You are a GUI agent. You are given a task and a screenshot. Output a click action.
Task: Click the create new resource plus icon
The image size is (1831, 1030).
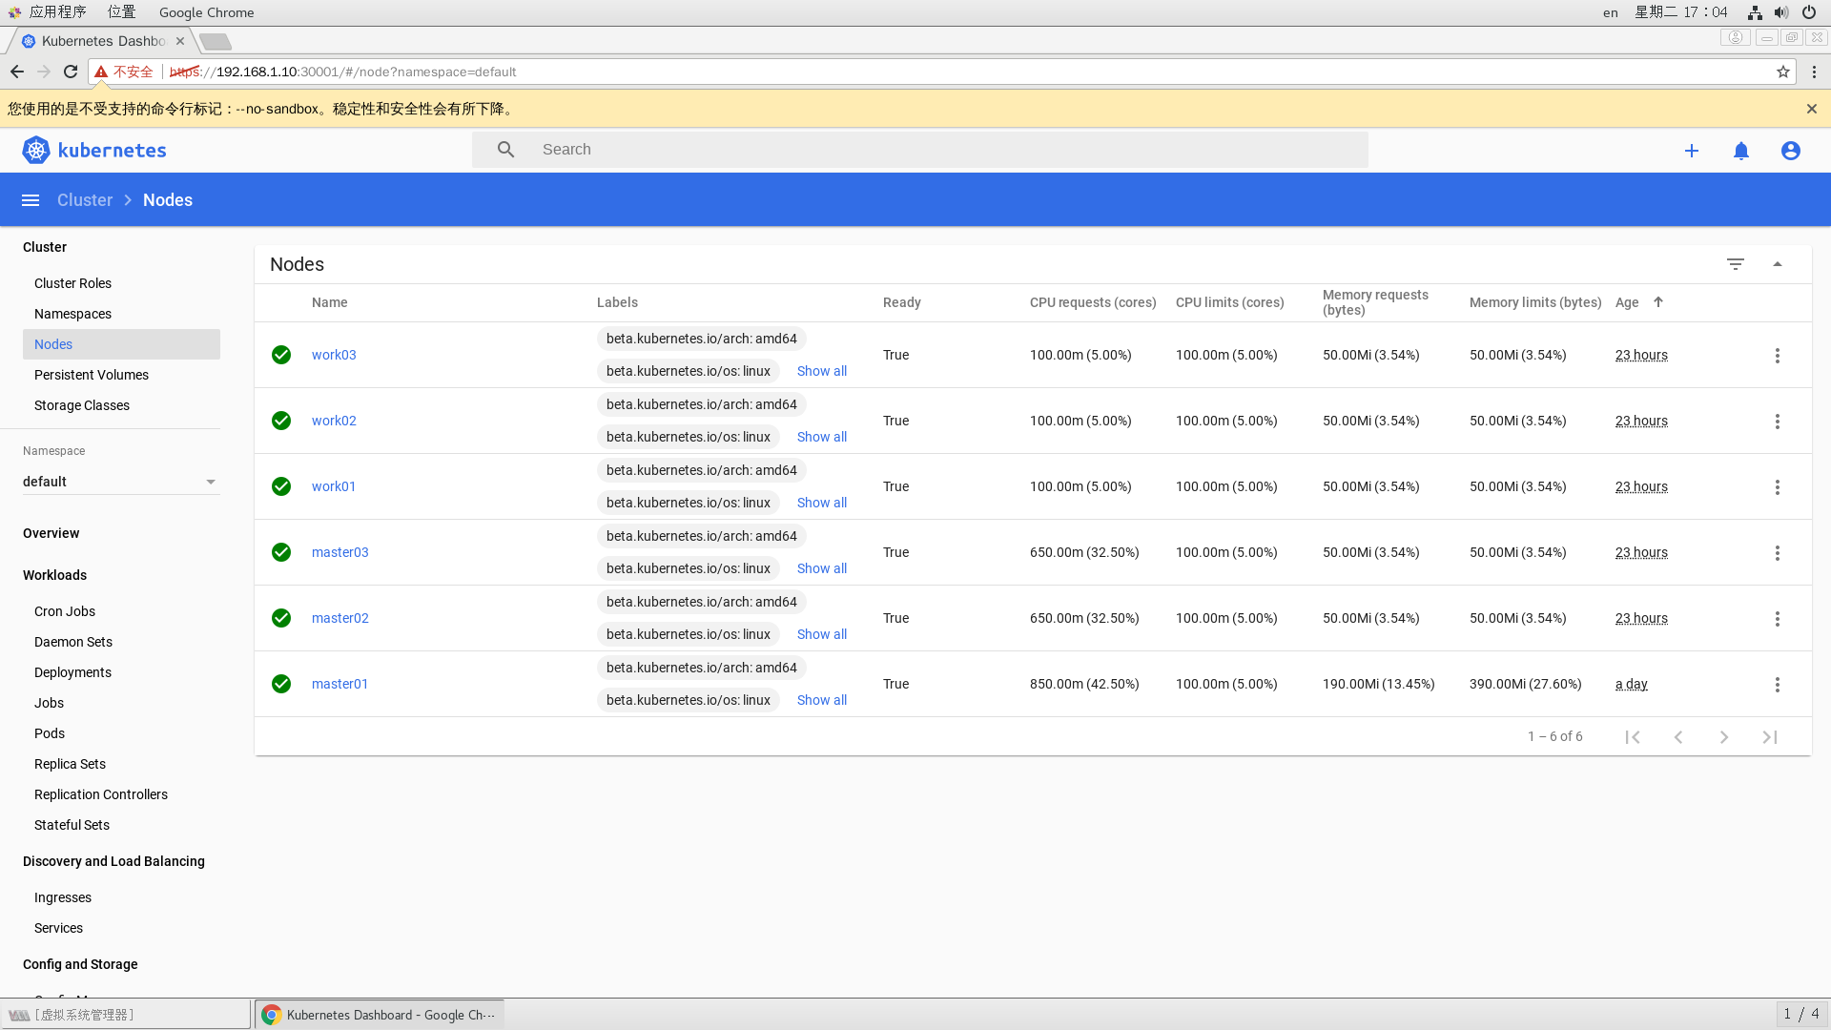1691,151
